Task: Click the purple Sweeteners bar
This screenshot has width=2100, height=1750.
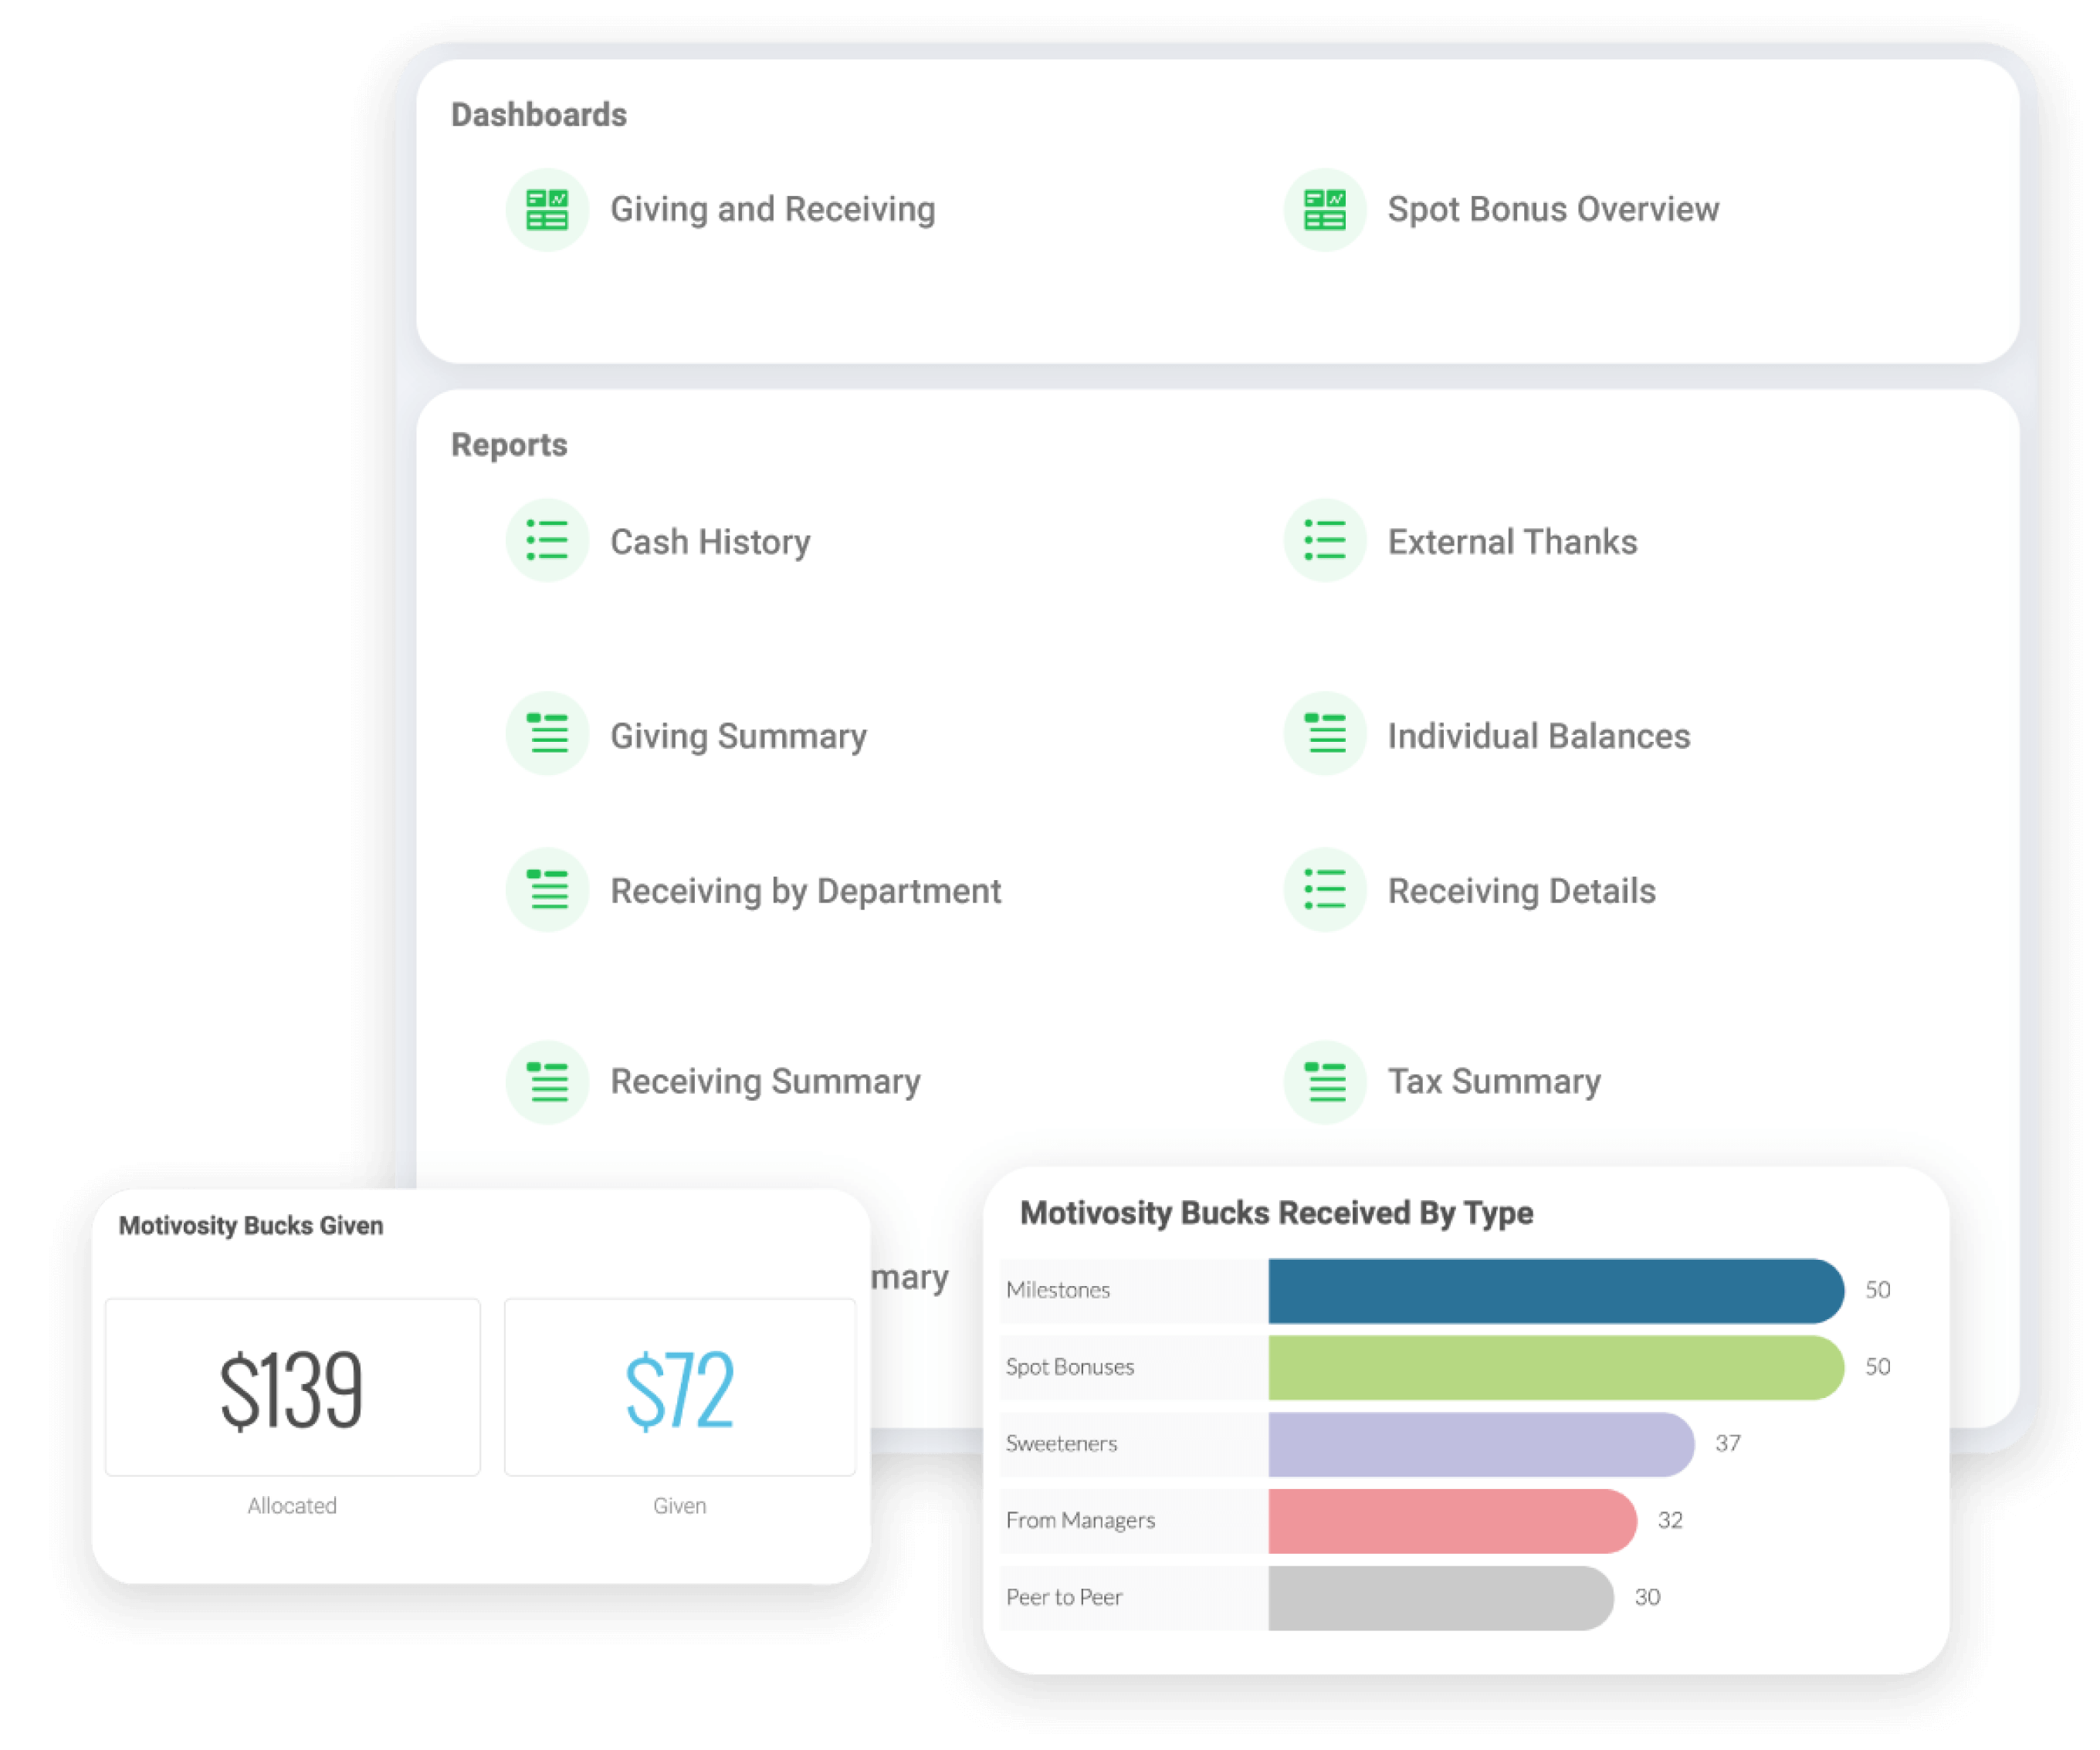Action: (x=1481, y=1445)
